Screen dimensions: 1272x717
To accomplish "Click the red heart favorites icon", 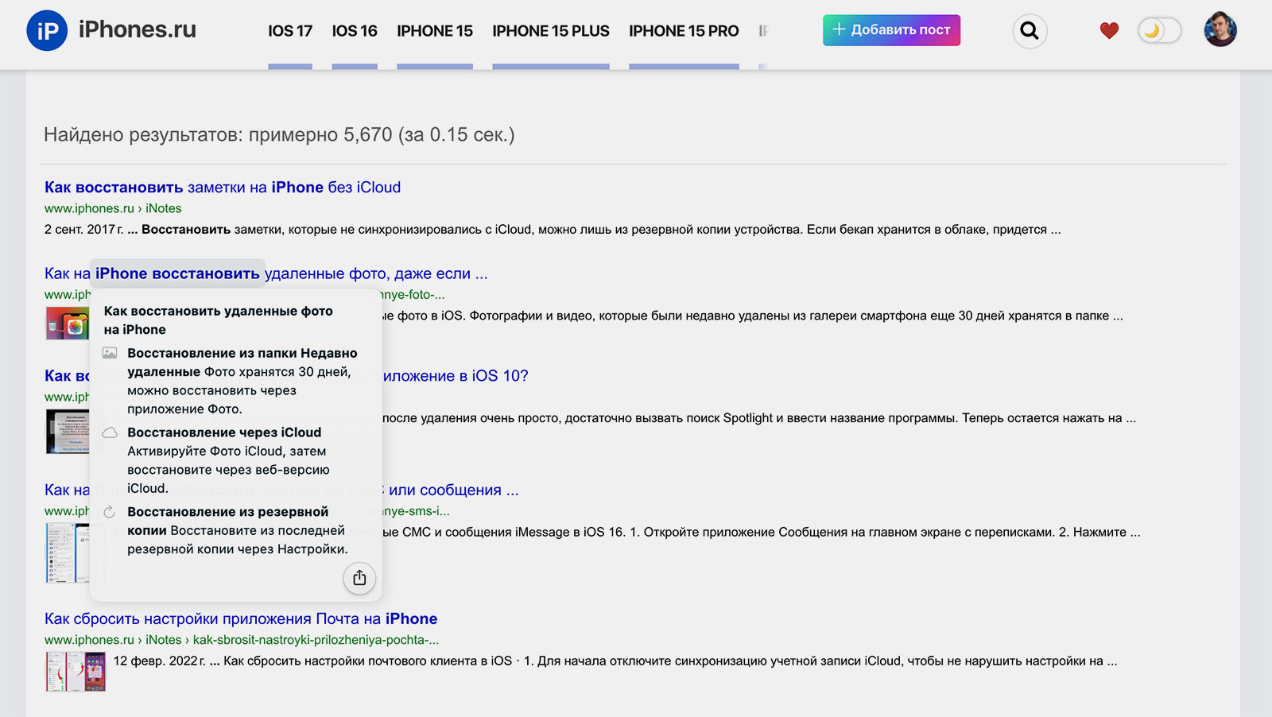I will point(1109,31).
